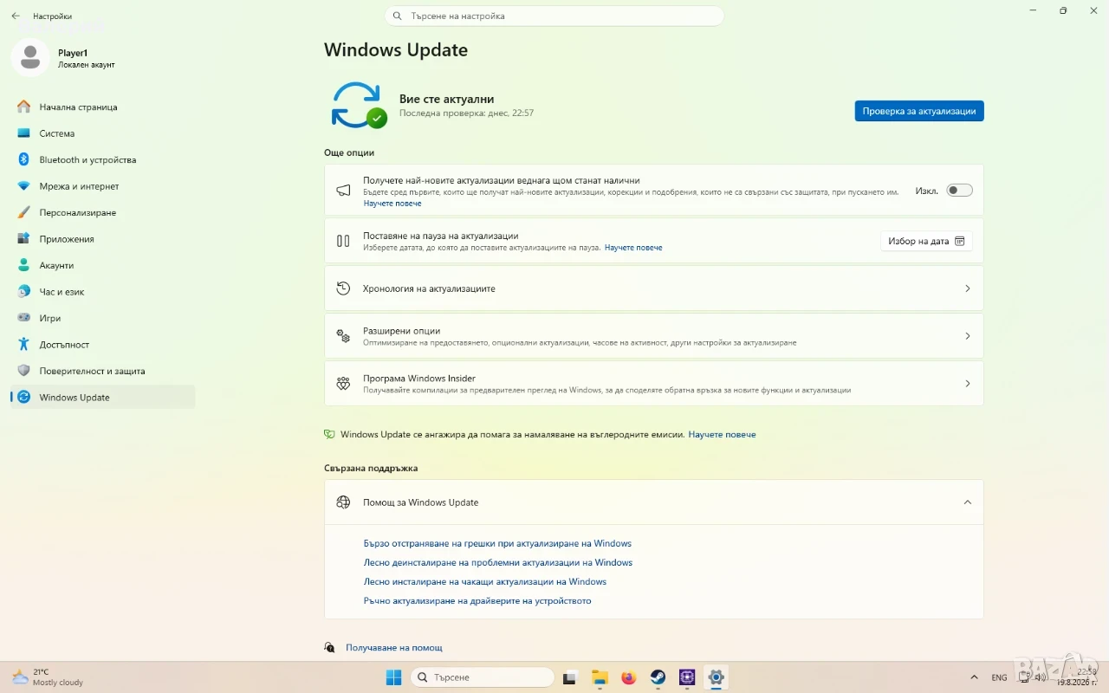Click the volume icon in system tray
Viewport: 1109px width, 693px height.
pos(1041,677)
